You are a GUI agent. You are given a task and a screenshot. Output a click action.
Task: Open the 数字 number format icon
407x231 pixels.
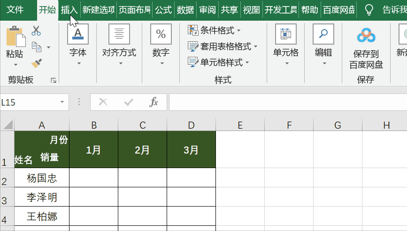point(161,34)
